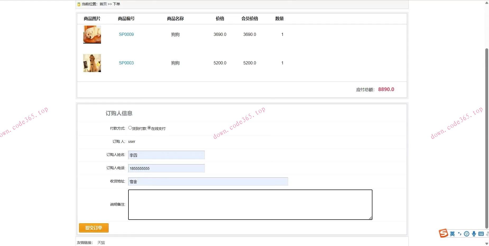Screen dimensions: 489x246
Task: Open product link SP0003
Action: pyautogui.click(x=126, y=63)
